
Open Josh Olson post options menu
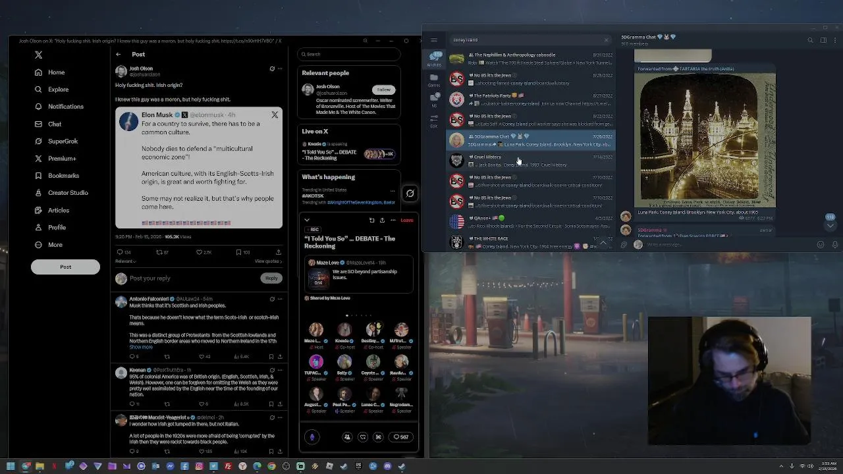click(x=280, y=68)
